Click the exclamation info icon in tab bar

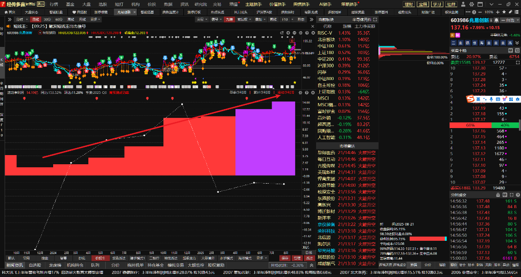474,12
